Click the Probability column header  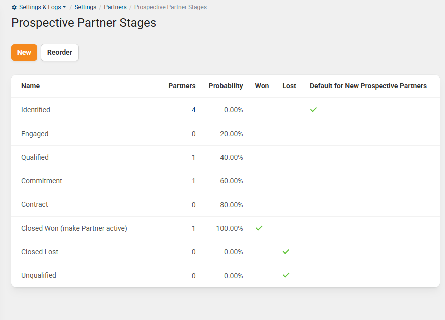[226, 86]
